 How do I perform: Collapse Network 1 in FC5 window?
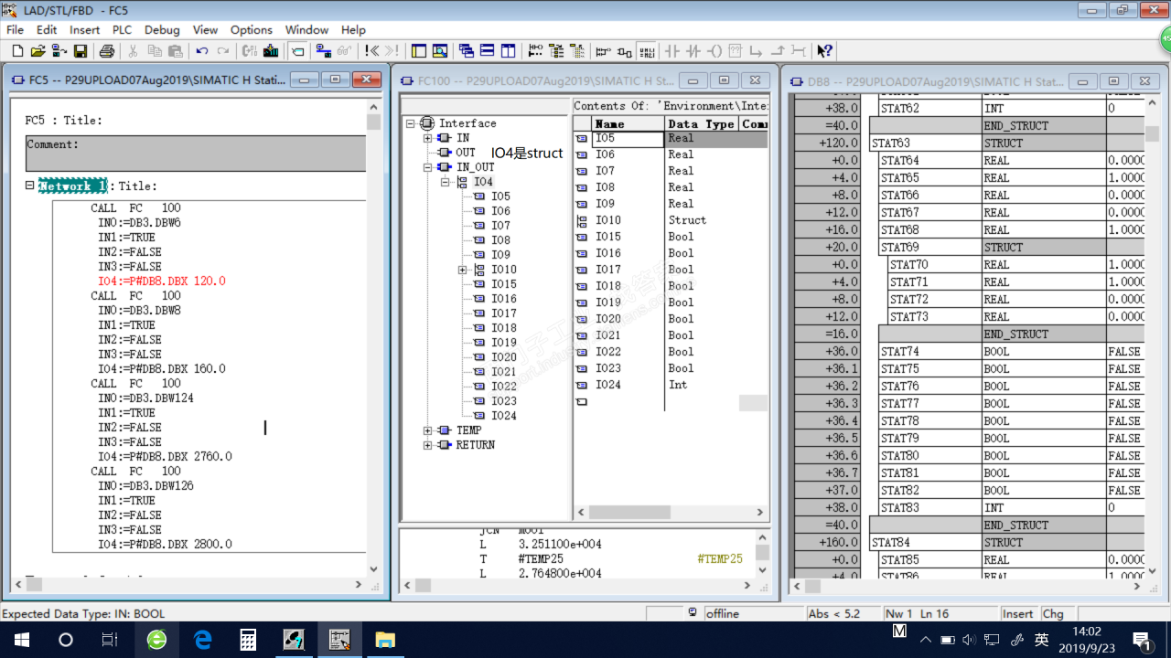coord(30,186)
